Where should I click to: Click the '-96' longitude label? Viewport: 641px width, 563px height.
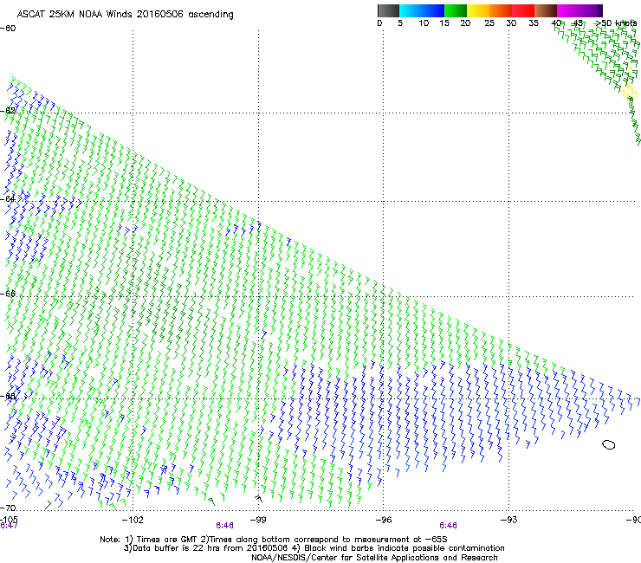[x=384, y=520]
